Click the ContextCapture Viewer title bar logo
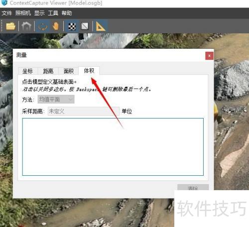Viewport: 249px width, 227px height. pos(4,2)
